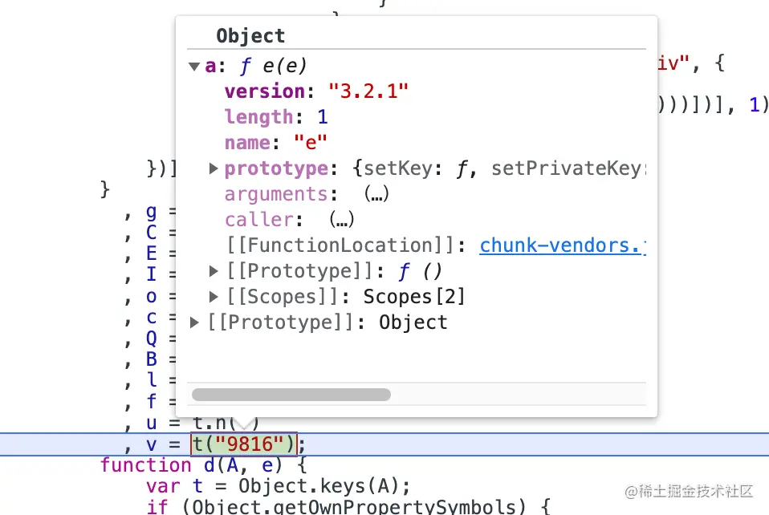Collapse the expanded 'a' property
The width and height of the screenshot is (769, 515).
tap(194, 66)
